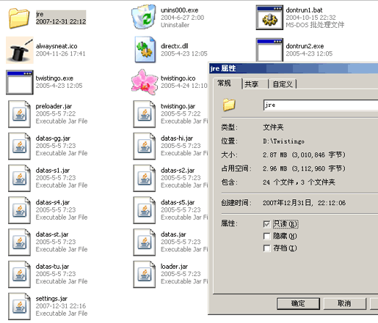Select the datas-s1.jar file name
The width and height of the screenshot is (378, 323).
53,171
